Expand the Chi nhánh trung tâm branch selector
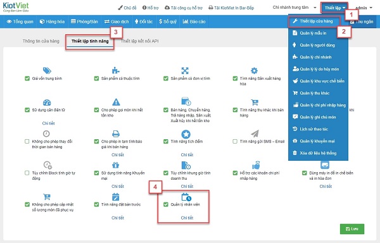This screenshot has width=380, height=243. point(294,8)
